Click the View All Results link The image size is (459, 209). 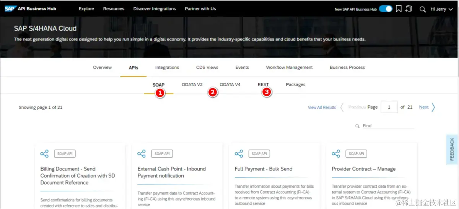[x=322, y=108]
